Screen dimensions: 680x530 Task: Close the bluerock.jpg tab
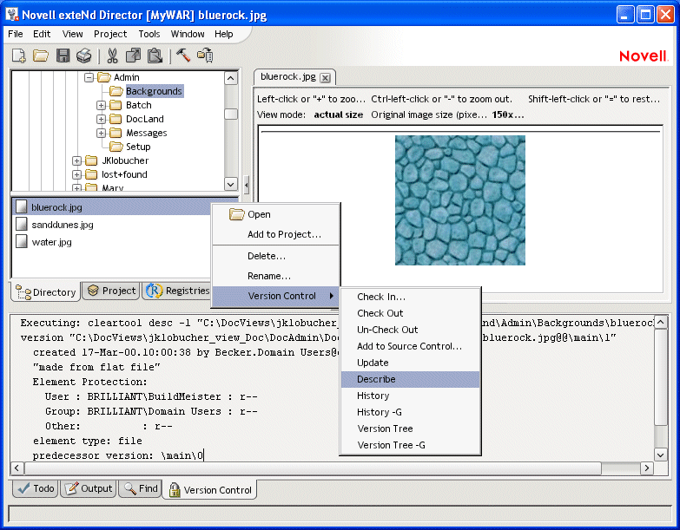[x=325, y=77]
